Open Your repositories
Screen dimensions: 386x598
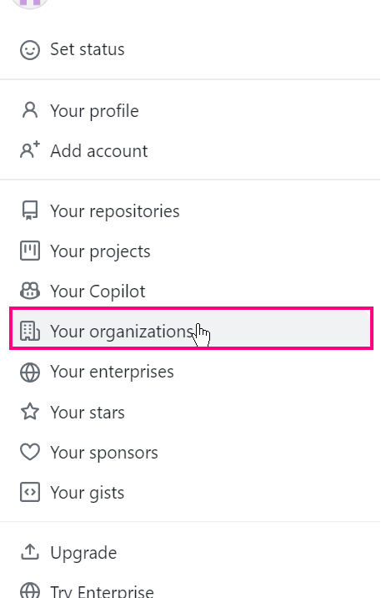[190, 210]
